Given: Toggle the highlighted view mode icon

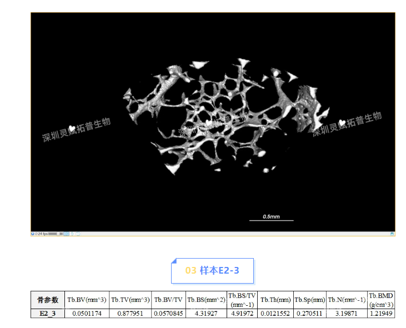Looking at the screenshot, I should [66, 234].
